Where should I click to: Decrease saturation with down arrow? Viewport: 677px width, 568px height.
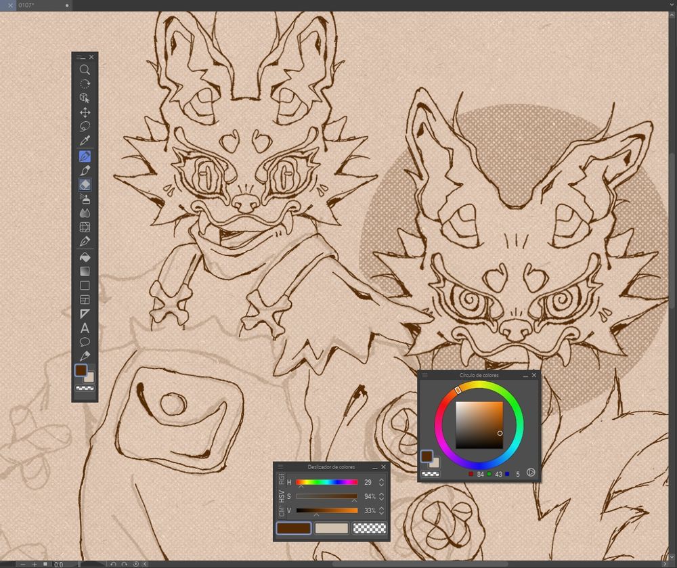[x=382, y=499]
